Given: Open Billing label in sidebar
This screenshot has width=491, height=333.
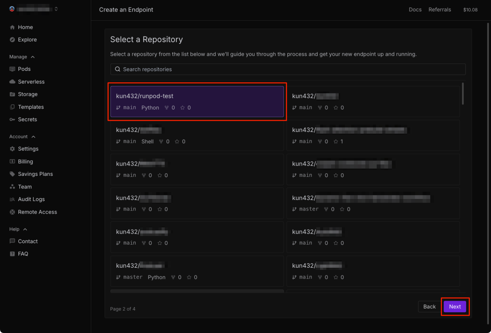Looking at the screenshot, I should [x=25, y=162].
